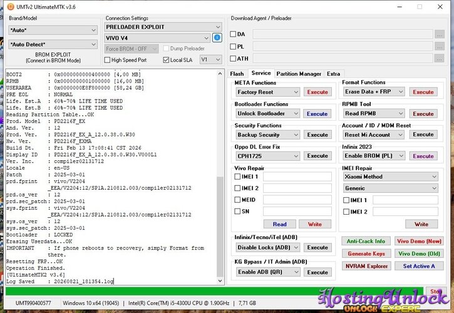The width and height of the screenshot is (454, 313).
Task: Expand the Erase Data + FRP dropdown
Action: click(x=373, y=92)
